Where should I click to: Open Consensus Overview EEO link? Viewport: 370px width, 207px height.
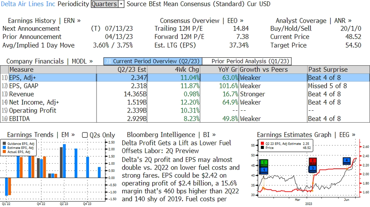click(x=202, y=21)
